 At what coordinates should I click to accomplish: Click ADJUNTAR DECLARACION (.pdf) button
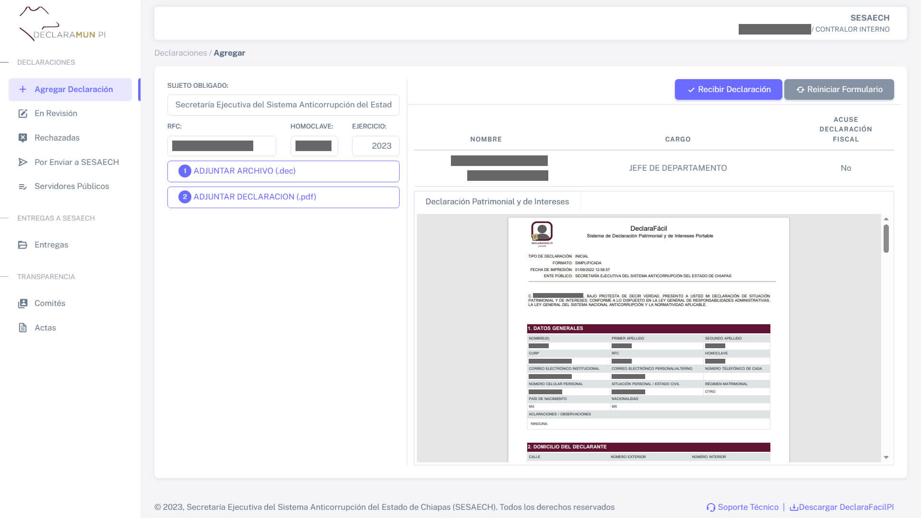283,197
